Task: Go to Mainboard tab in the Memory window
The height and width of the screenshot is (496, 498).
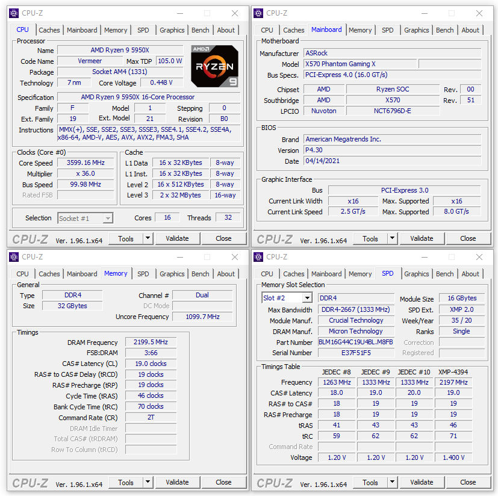Action: click(82, 274)
